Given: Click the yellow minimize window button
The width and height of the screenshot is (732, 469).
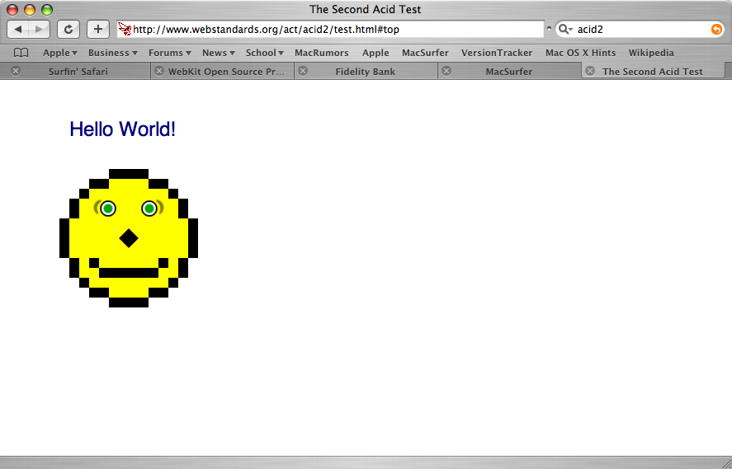Looking at the screenshot, I should (x=30, y=10).
